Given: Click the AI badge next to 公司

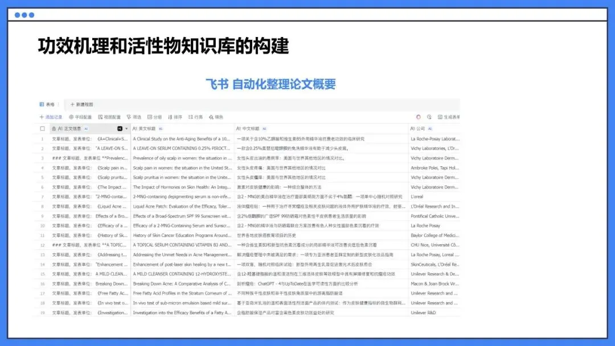Looking at the screenshot, I should point(430,129).
